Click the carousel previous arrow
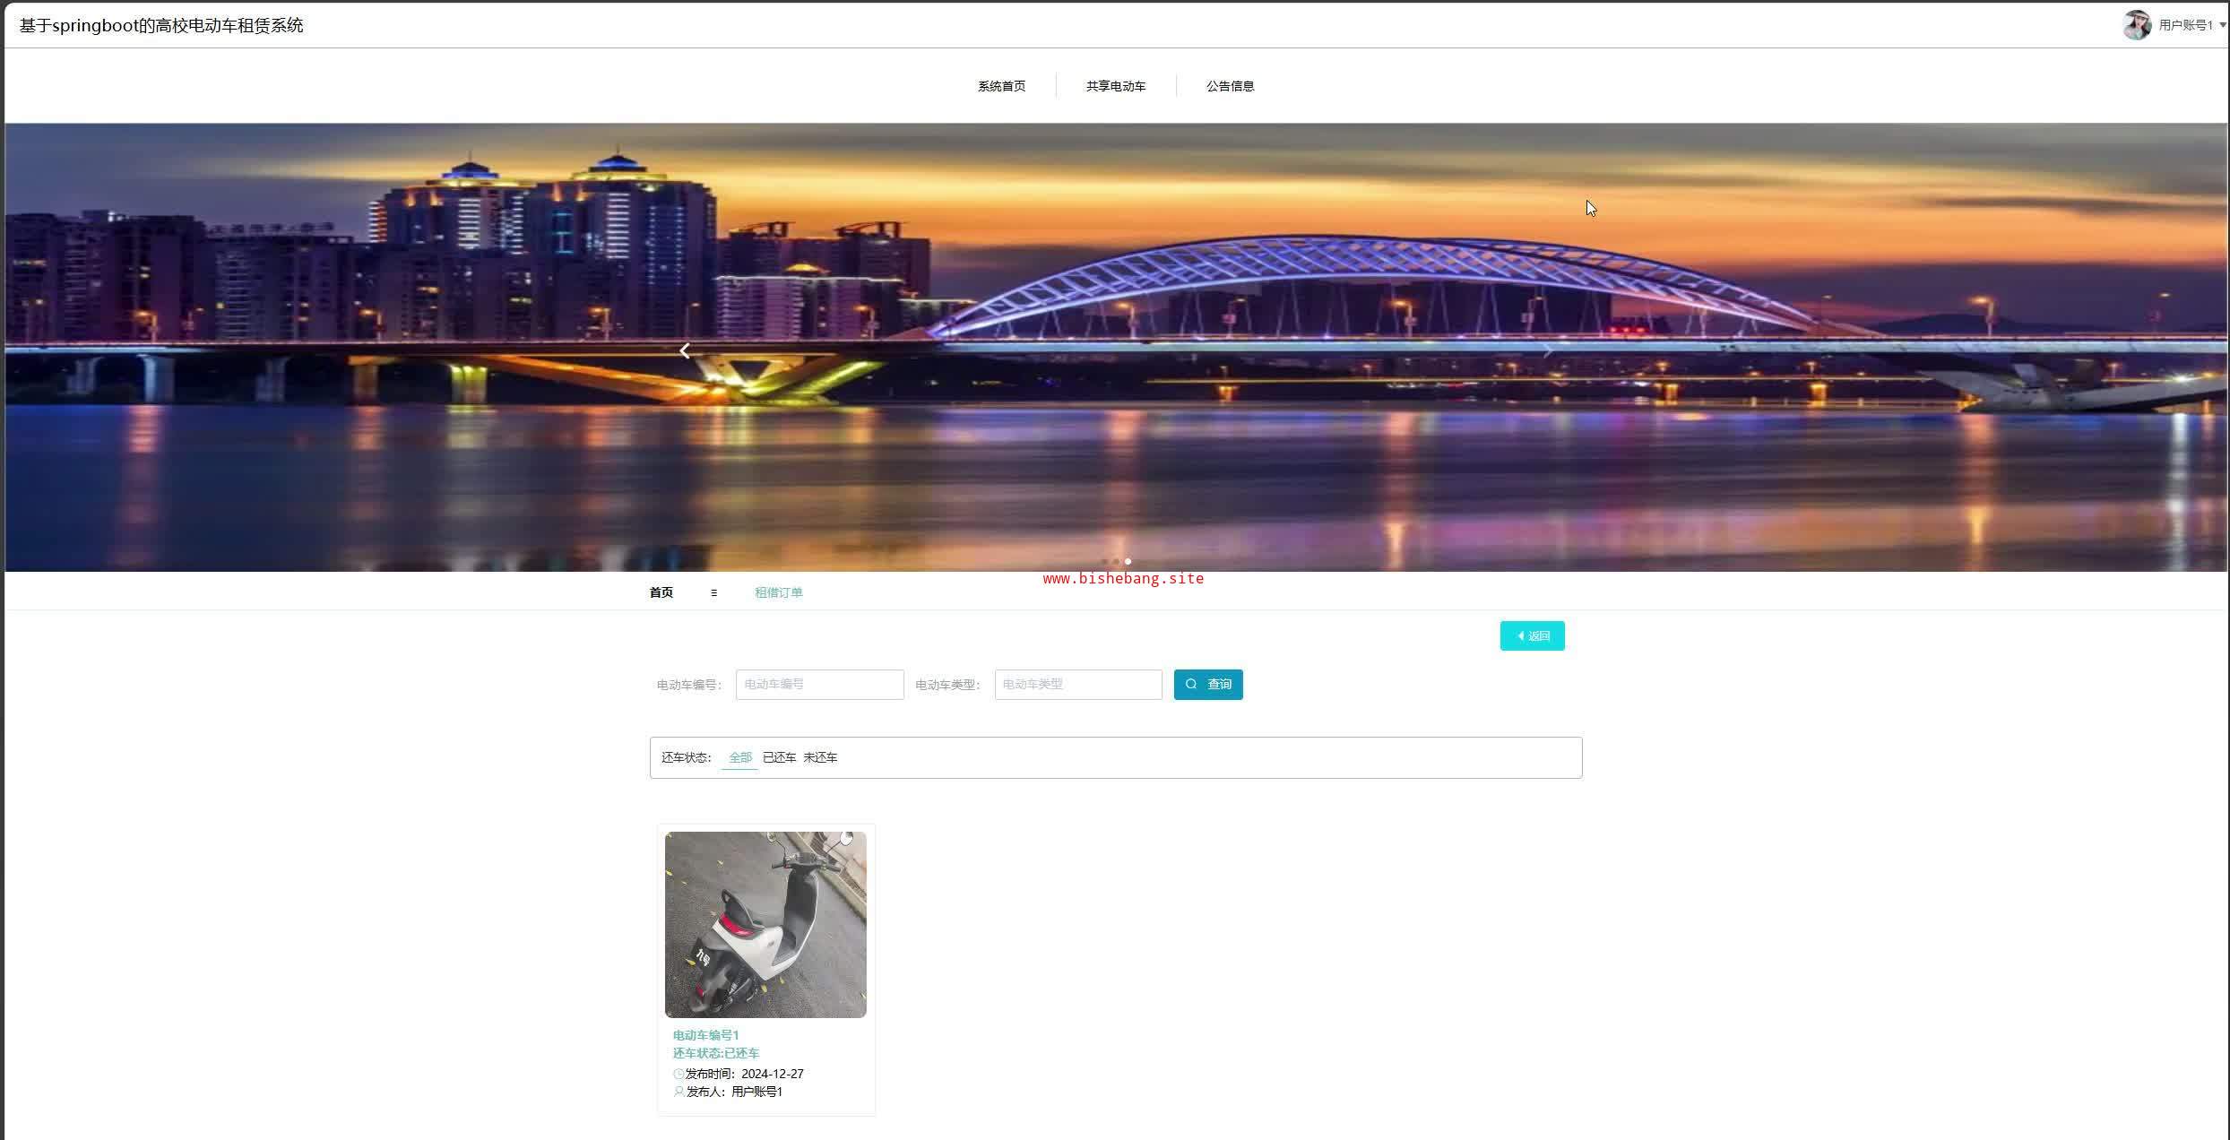 coord(685,351)
